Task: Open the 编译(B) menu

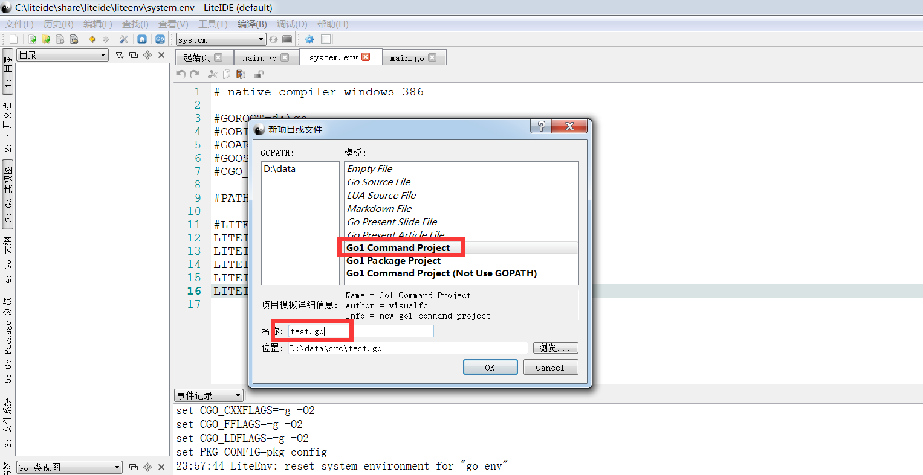Action: [252, 24]
